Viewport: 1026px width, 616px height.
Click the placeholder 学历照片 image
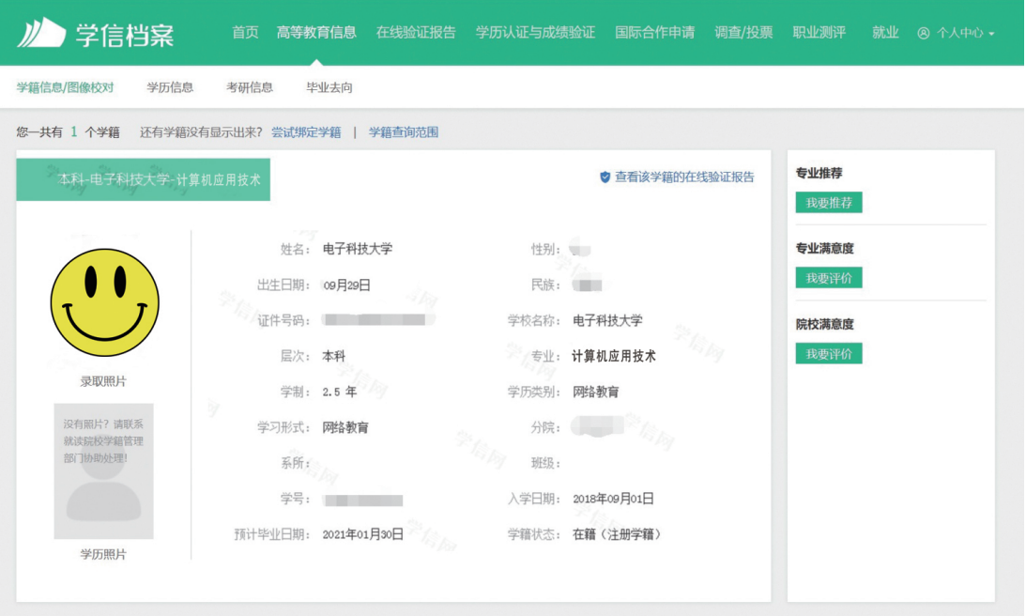[x=103, y=471]
